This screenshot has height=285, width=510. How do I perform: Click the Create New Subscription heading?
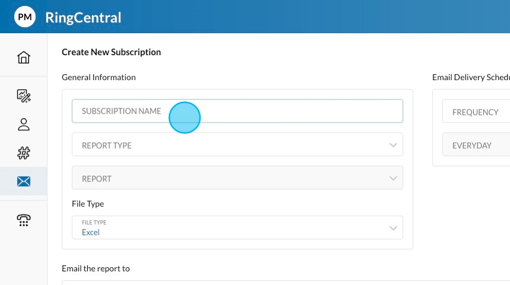[111, 52]
